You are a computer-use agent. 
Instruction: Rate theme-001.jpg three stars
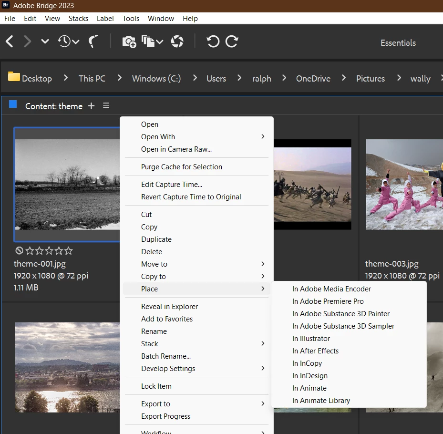[49, 251]
